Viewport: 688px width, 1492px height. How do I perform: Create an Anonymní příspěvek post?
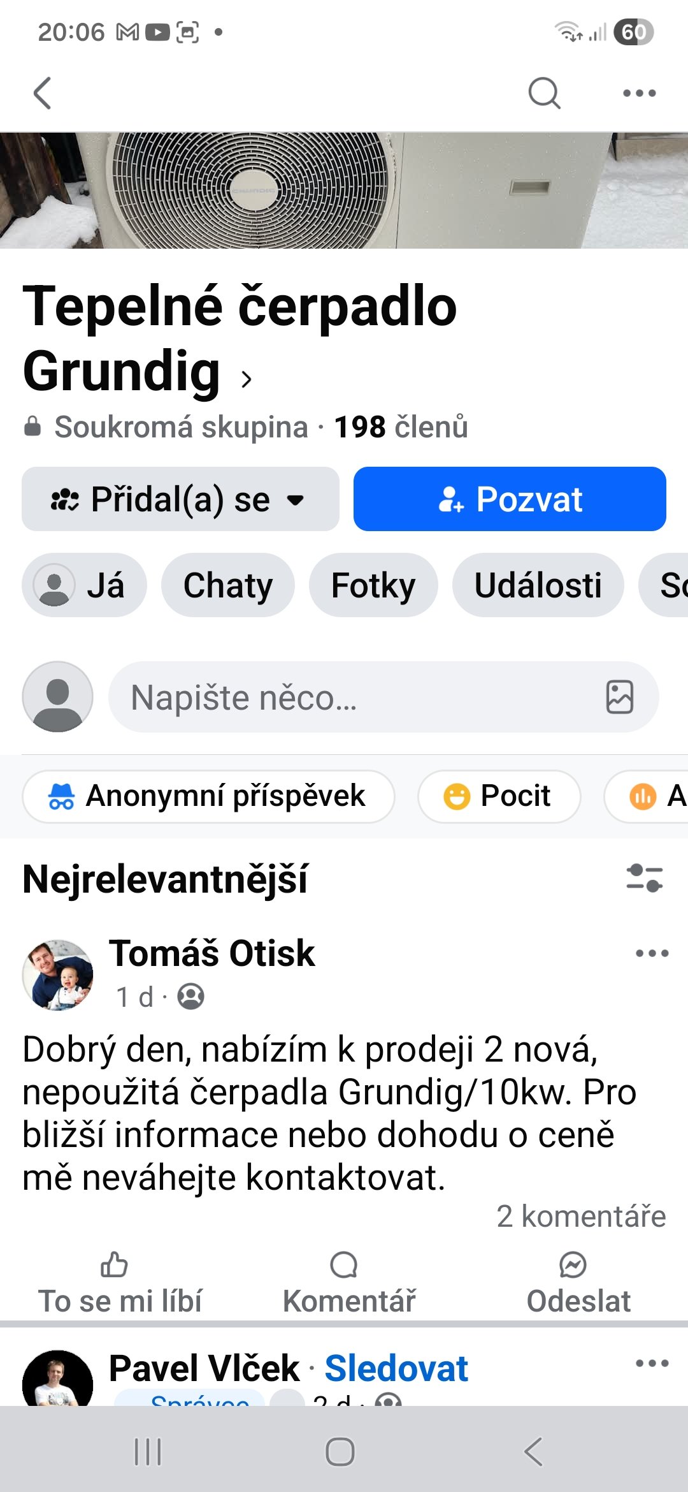[208, 796]
